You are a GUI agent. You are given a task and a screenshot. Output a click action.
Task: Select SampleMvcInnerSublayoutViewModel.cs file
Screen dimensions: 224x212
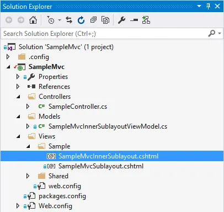(108, 126)
